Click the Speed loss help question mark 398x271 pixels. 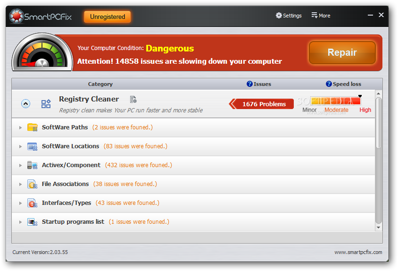329,84
